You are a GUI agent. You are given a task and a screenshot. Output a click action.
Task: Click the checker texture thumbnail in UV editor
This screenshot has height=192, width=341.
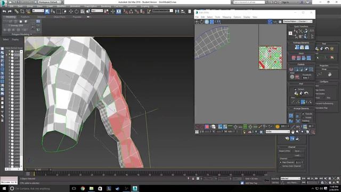click(270, 58)
